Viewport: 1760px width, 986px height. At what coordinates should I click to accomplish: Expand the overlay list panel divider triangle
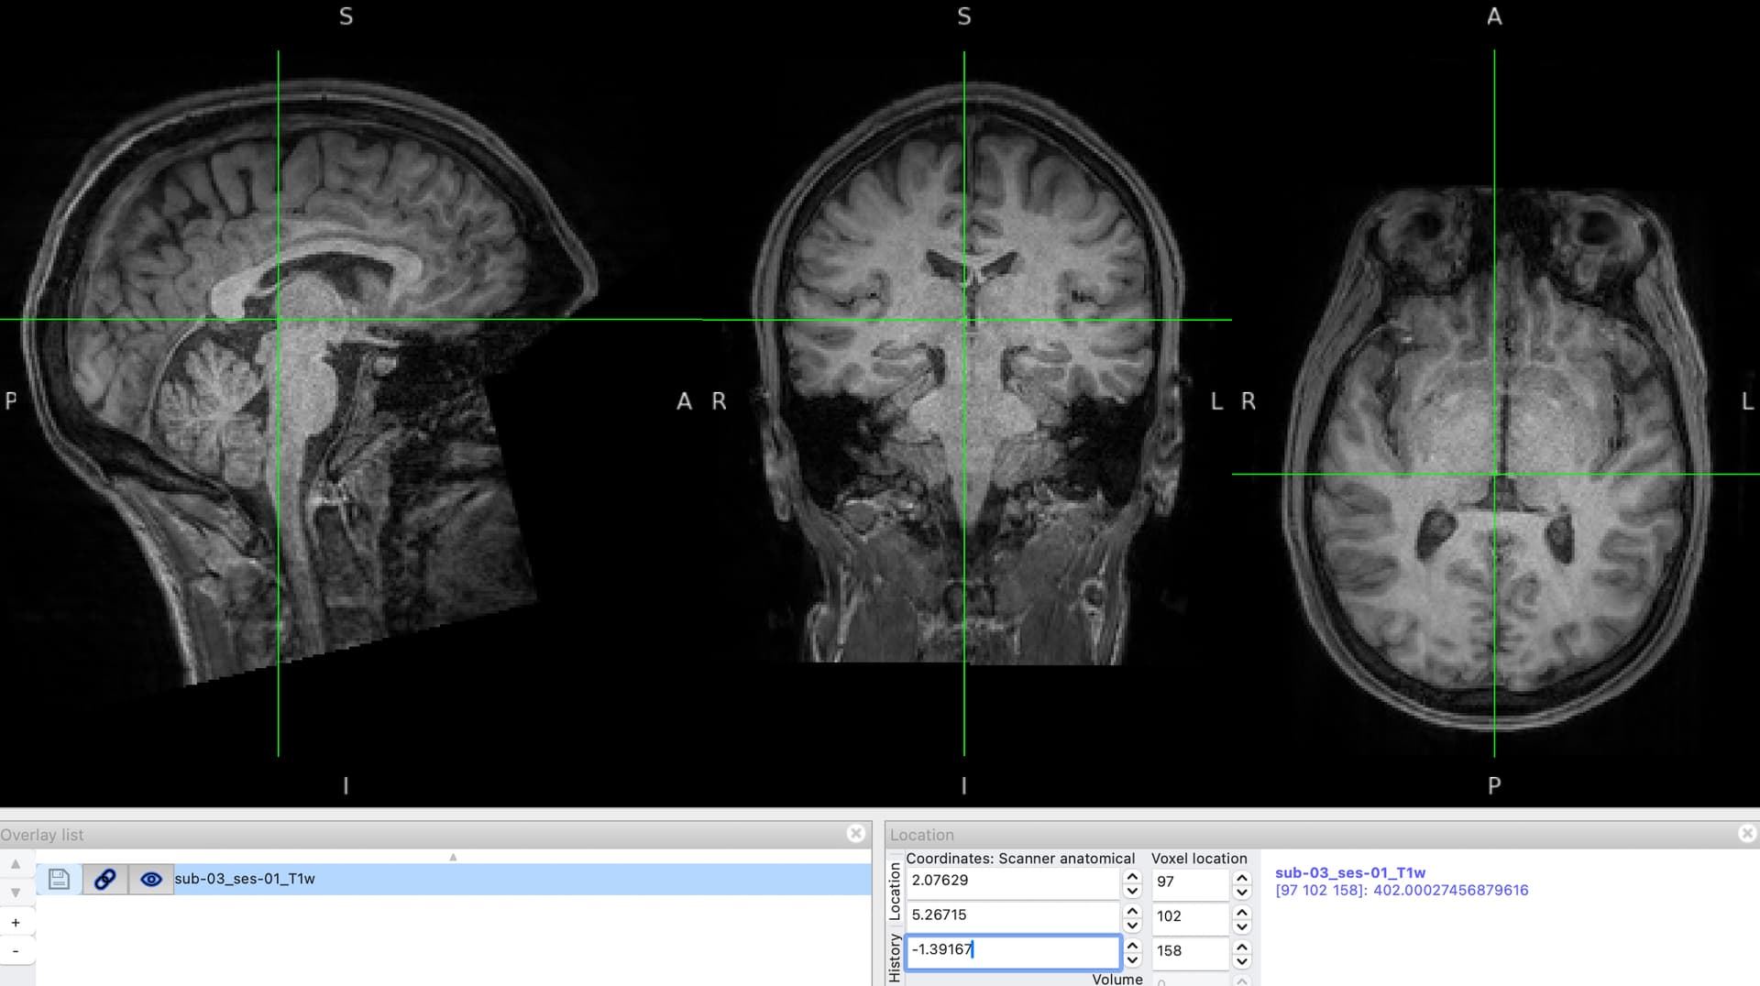[453, 857]
